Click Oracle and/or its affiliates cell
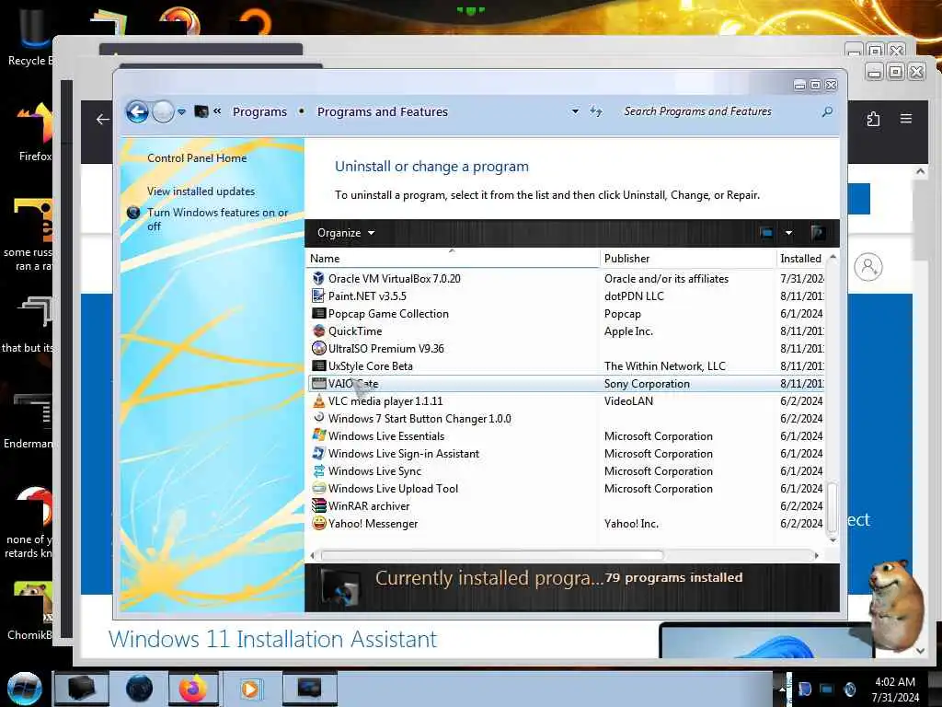The height and width of the screenshot is (707, 942). coord(666,278)
